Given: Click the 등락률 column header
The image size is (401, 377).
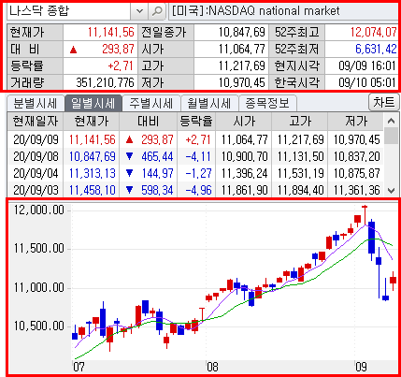Looking at the screenshot, I should [196, 122].
